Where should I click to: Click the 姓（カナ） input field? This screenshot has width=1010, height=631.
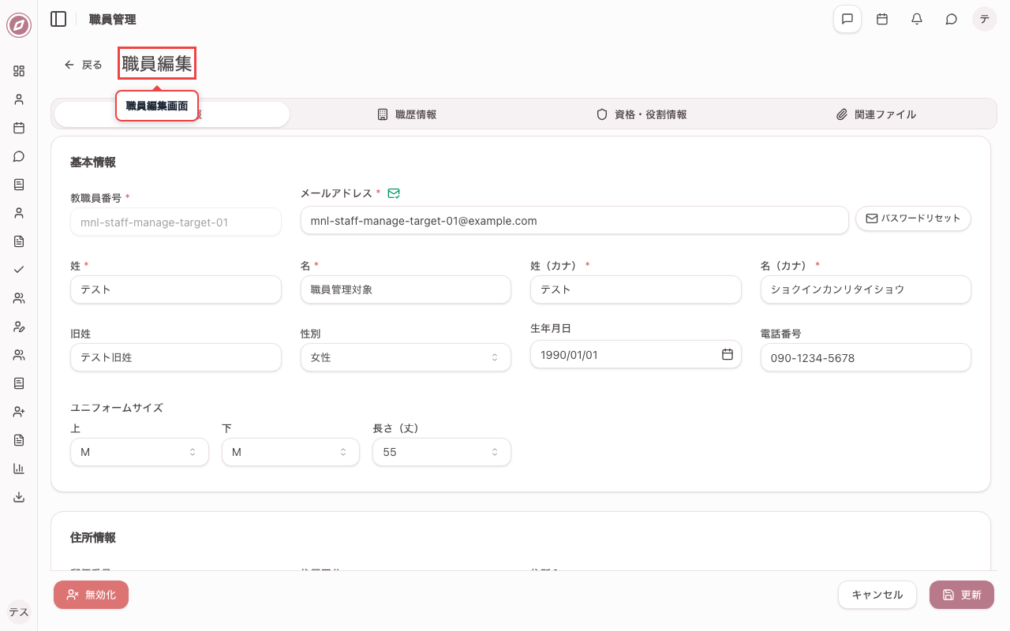click(636, 289)
